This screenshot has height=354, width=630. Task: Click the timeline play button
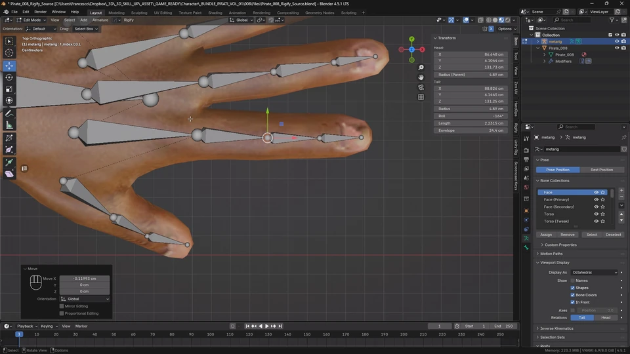point(267,326)
